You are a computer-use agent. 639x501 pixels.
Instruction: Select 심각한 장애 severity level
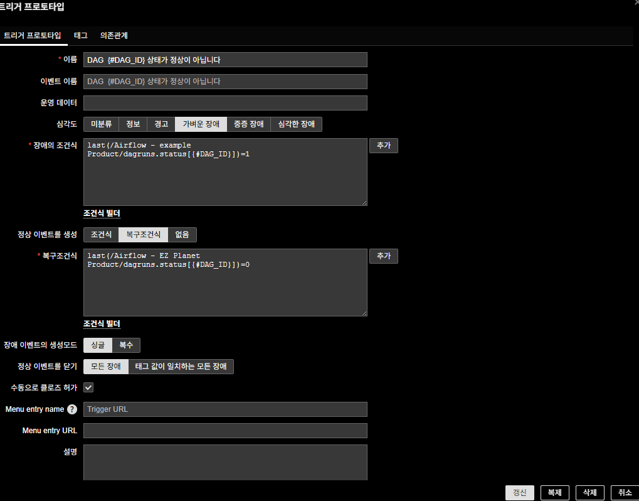[x=296, y=124]
